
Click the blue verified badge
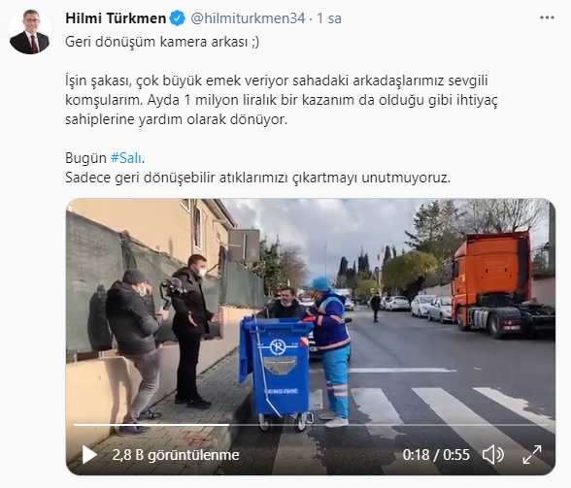(x=178, y=18)
